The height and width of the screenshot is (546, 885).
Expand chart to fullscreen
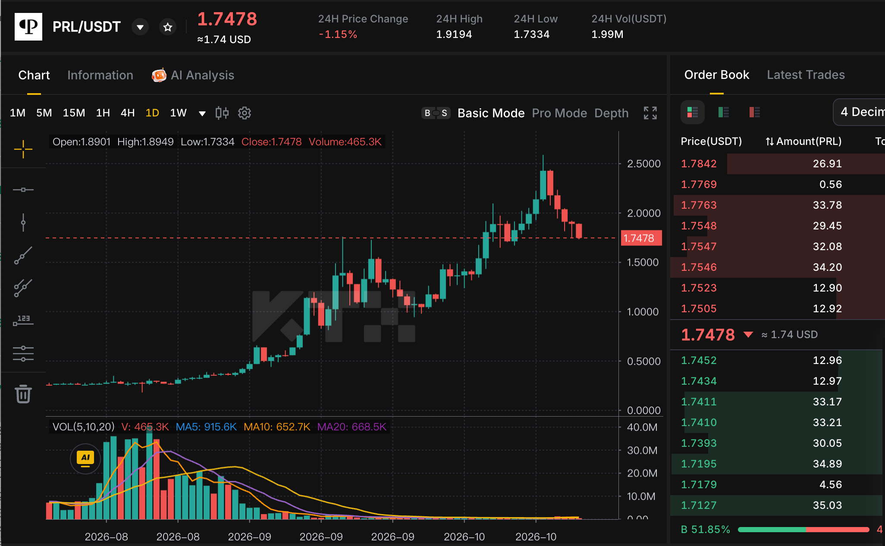click(650, 113)
